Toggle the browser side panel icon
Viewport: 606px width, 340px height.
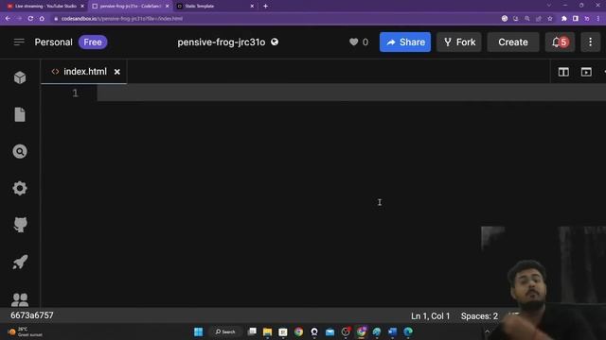(x=576, y=19)
